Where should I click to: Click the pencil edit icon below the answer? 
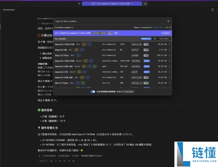[x=69, y=161]
